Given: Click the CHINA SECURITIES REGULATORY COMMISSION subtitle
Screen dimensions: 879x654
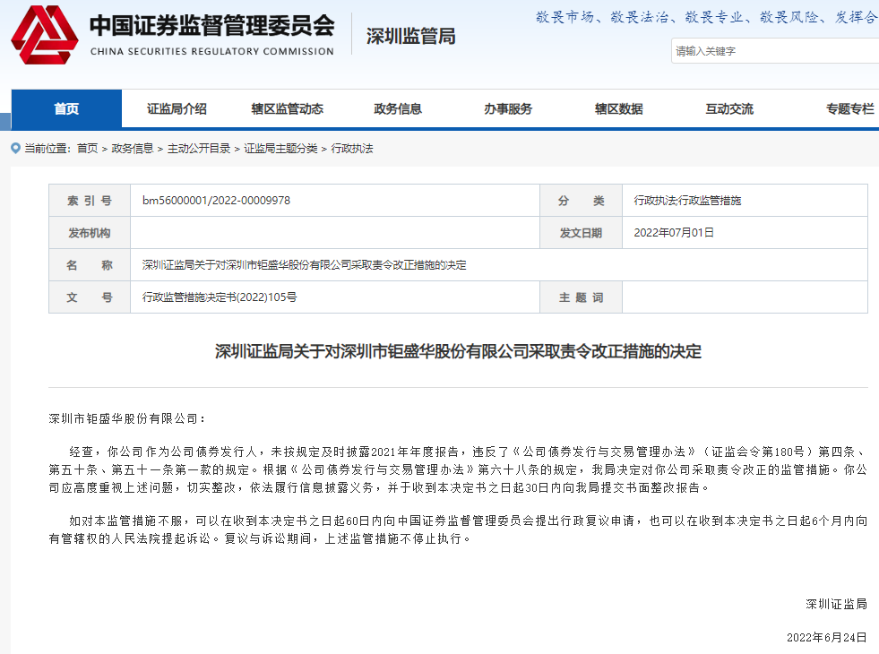Looking at the screenshot, I should click(211, 51).
